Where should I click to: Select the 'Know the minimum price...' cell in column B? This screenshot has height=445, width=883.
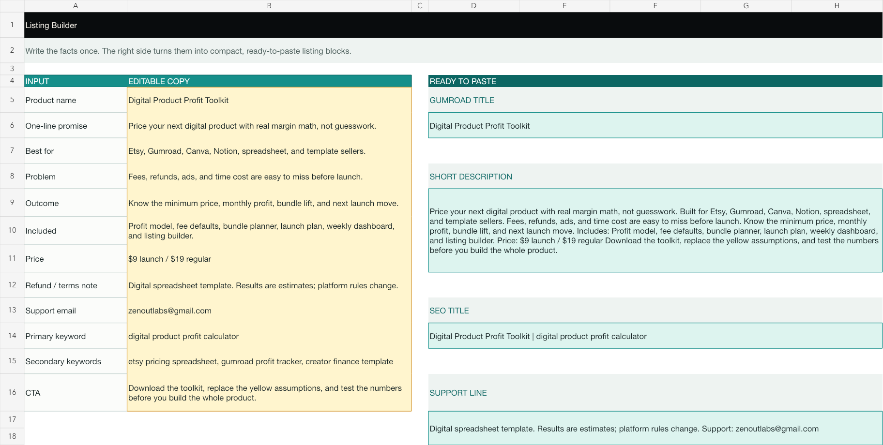point(269,203)
